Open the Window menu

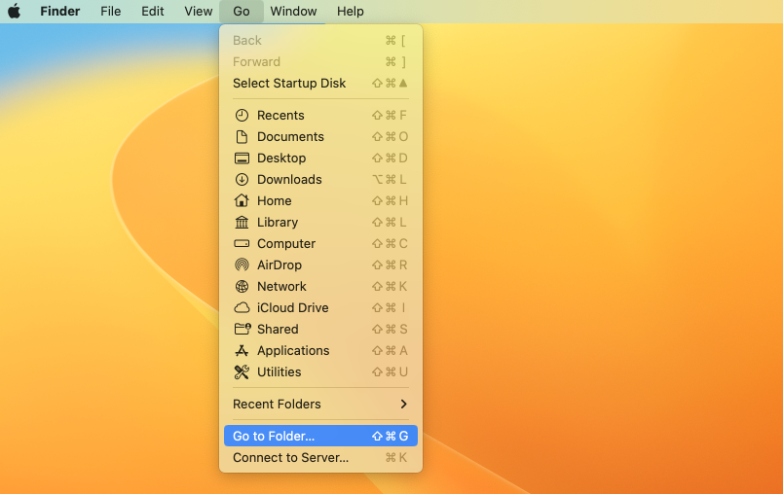point(293,11)
